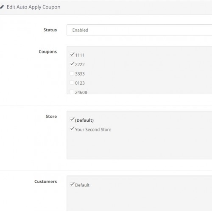Select the 3333 coupon label text
Screen dimensions: 212x212
pyautogui.click(x=80, y=74)
